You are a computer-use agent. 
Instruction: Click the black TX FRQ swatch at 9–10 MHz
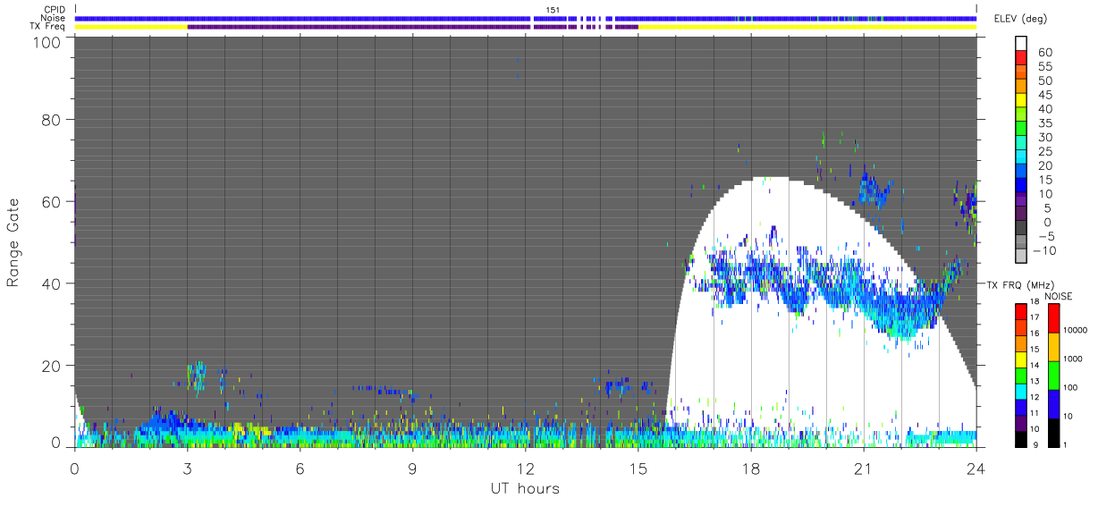pos(1022,437)
